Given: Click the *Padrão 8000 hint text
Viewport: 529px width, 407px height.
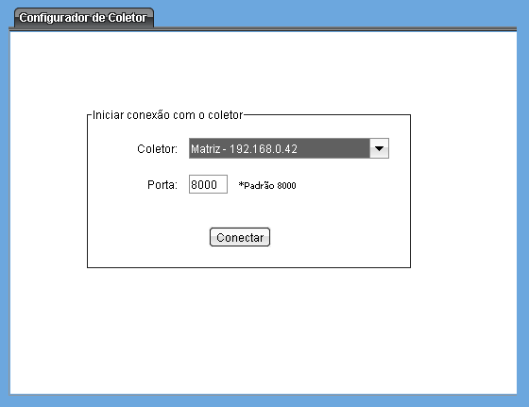Looking at the screenshot, I should click(267, 185).
